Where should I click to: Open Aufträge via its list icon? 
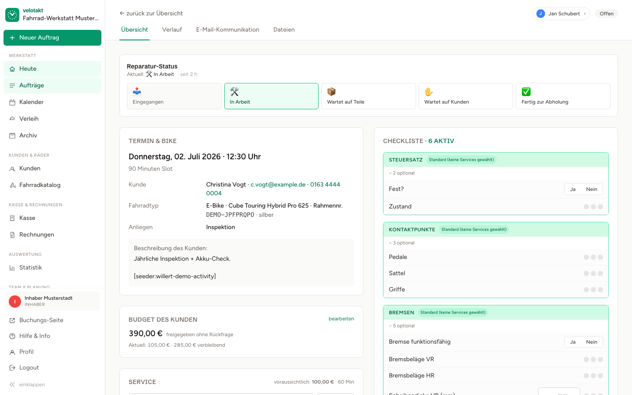pyautogui.click(x=12, y=86)
